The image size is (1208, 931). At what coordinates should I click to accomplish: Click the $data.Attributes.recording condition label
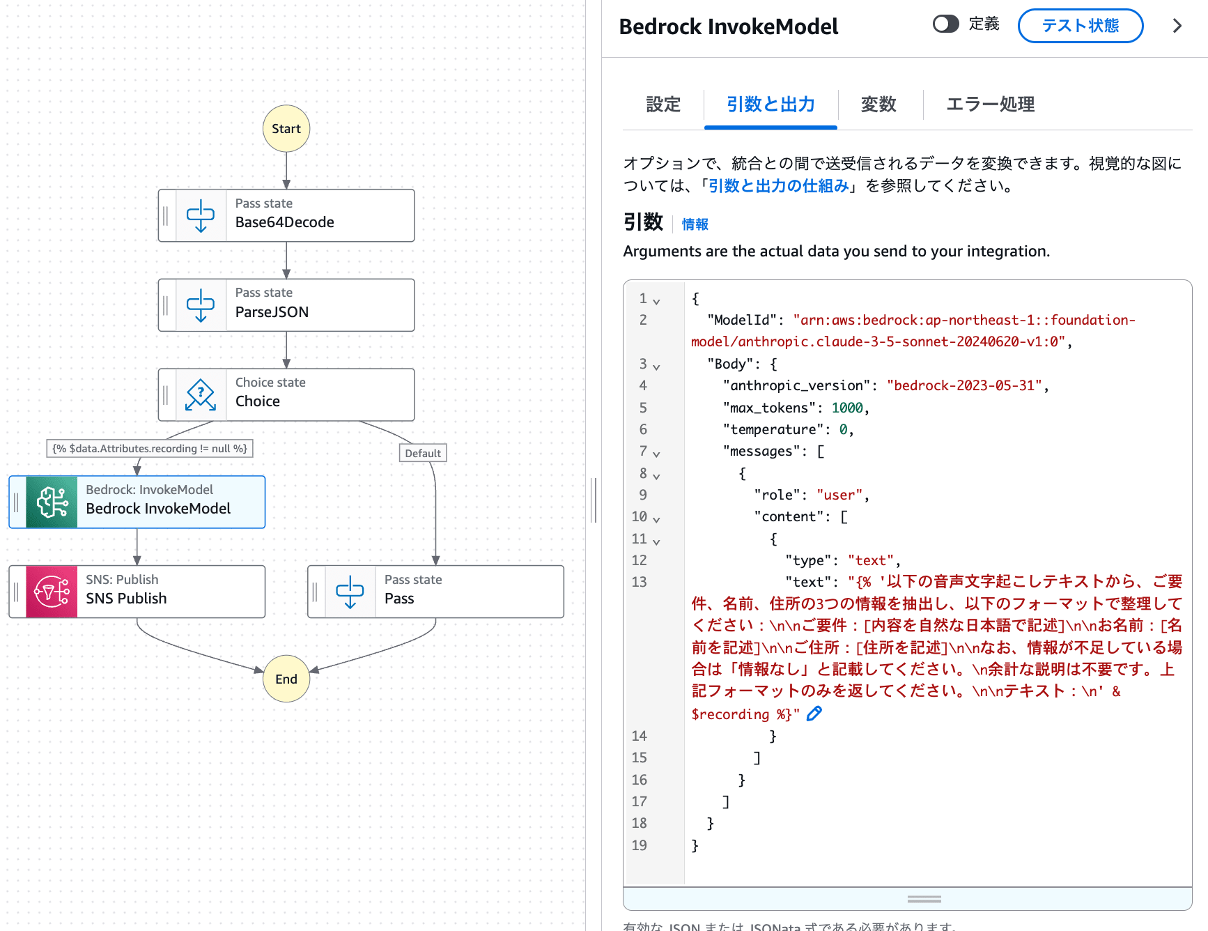(150, 448)
